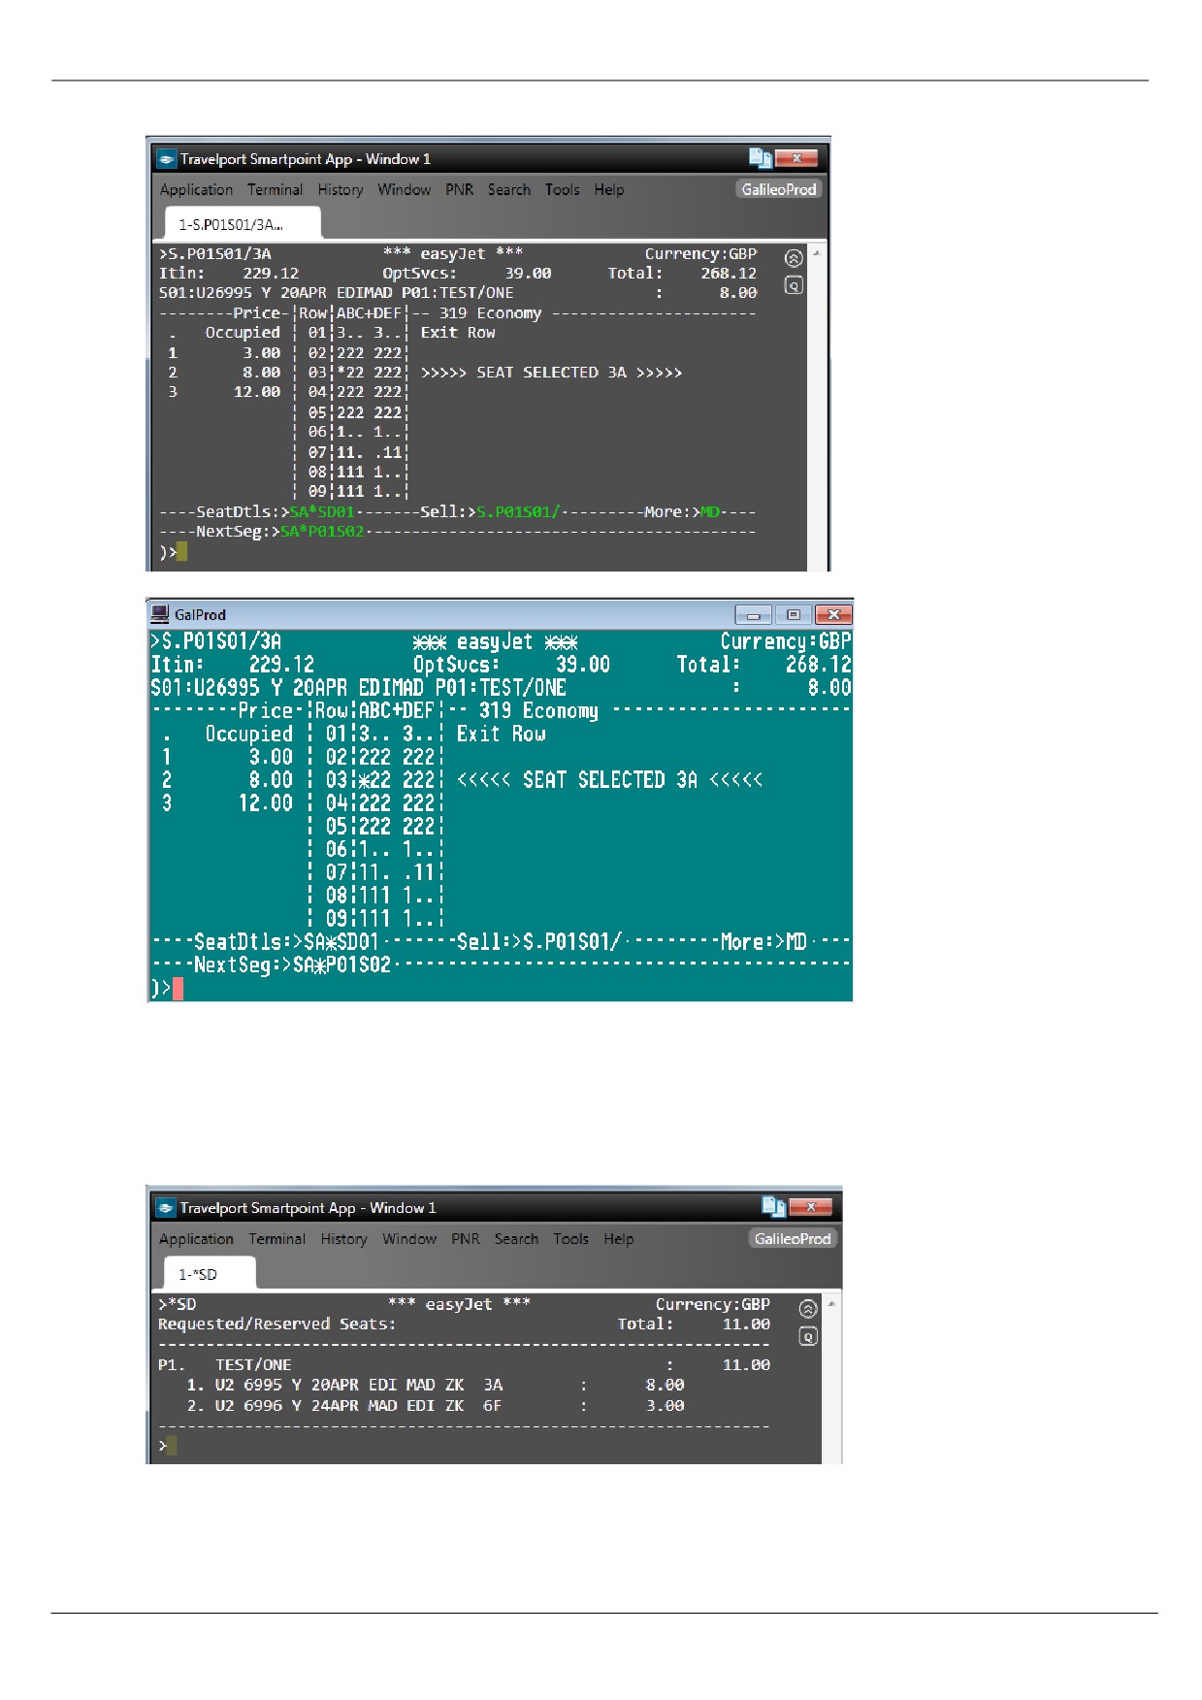Open Terminal menu in the S.P01S01/3A window
Viewport: 1202px width, 1700px height.
coord(275,190)
